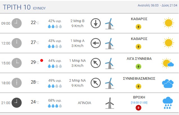Click the clock icon for 12:00
This screenshot has width=179, height=115.
point(17,43)
